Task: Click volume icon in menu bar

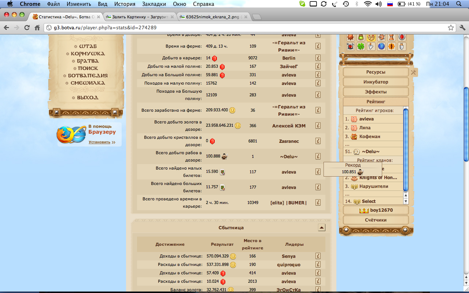Action: (x=378, y=4)
